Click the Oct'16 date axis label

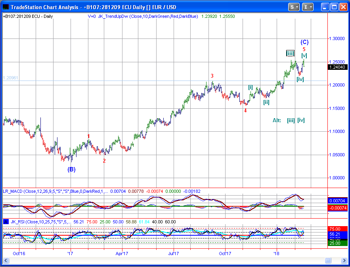coord(19,254)
